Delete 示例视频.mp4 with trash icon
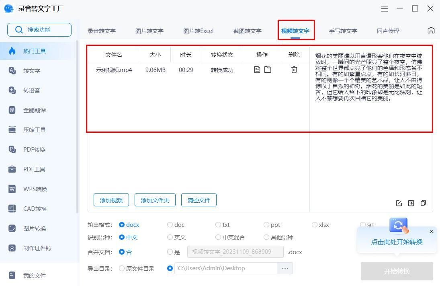The width and height of the screenshot is (440, 286). [294, 70]
